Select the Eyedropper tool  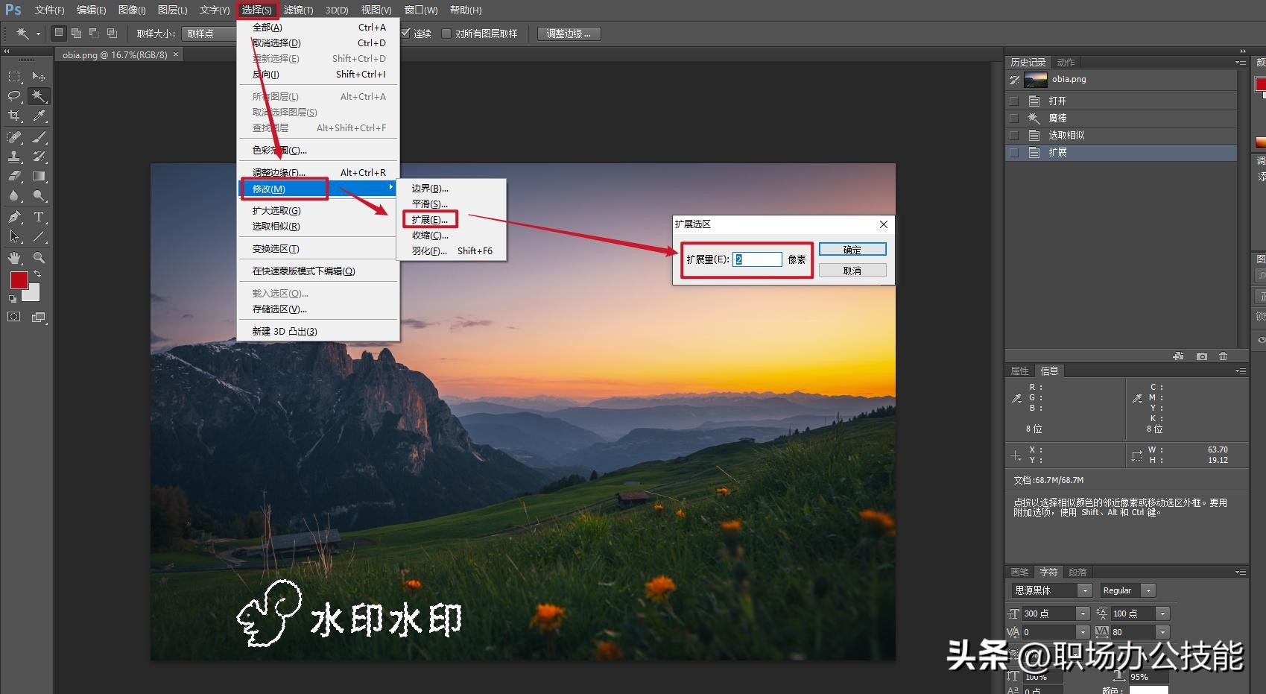(39, 116)
